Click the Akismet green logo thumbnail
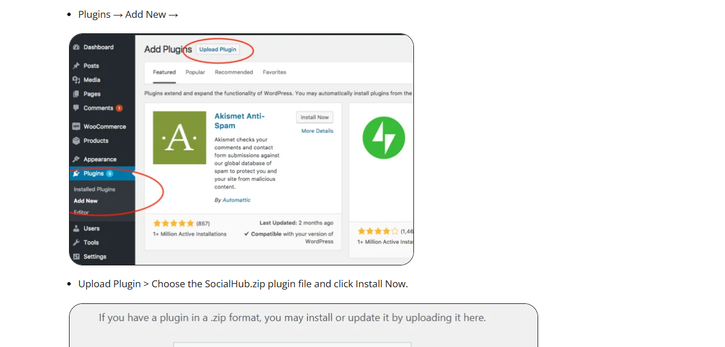Image resolution: width=725 pixels, height=347 pixels. coord(179,138)
